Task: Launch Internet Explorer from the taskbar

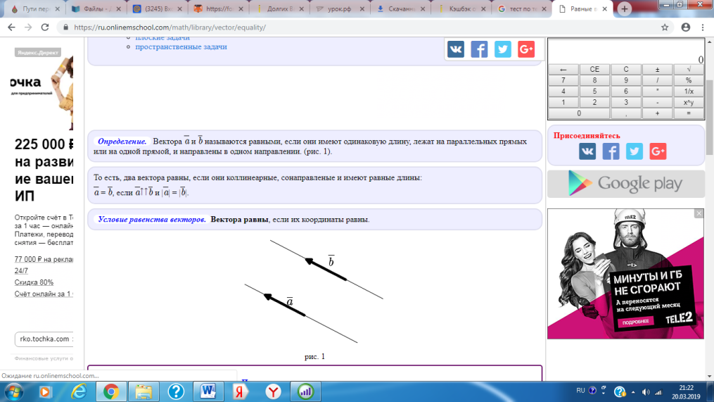Action: [x=78, y=391]
